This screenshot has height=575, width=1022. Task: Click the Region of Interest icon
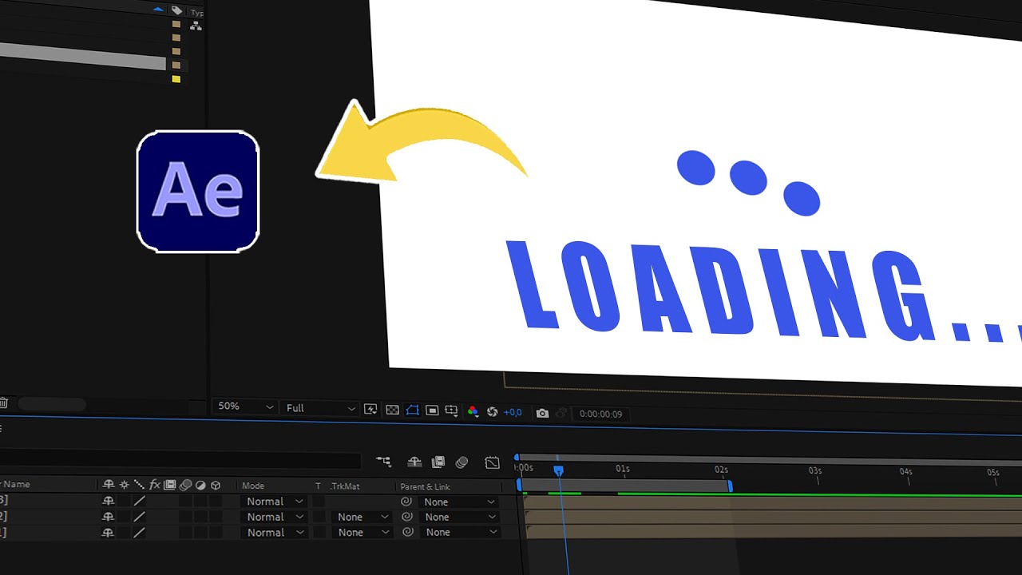point(432,410)
